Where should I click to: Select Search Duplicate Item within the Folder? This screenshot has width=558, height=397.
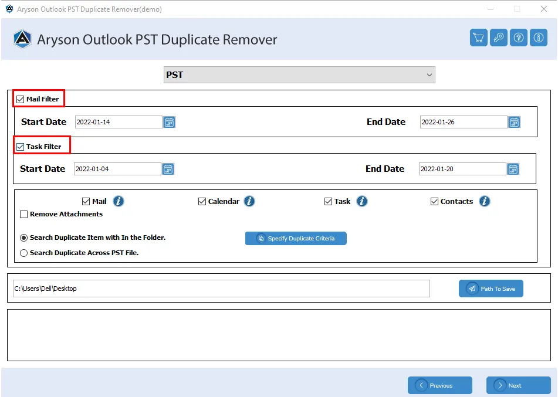[x=24, y=237]
